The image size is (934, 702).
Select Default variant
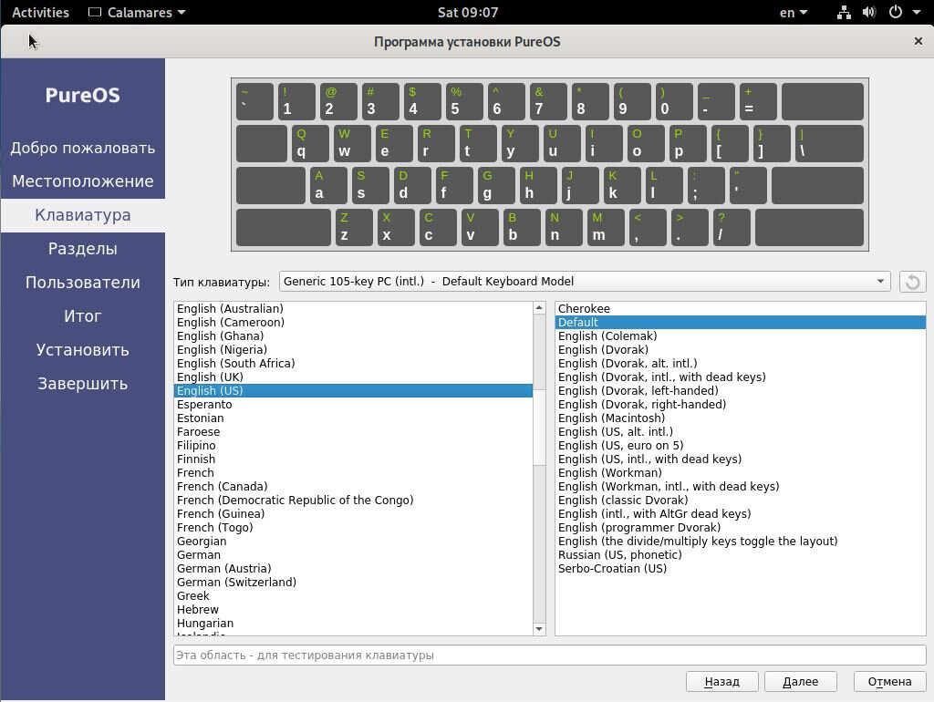point(741,322)
